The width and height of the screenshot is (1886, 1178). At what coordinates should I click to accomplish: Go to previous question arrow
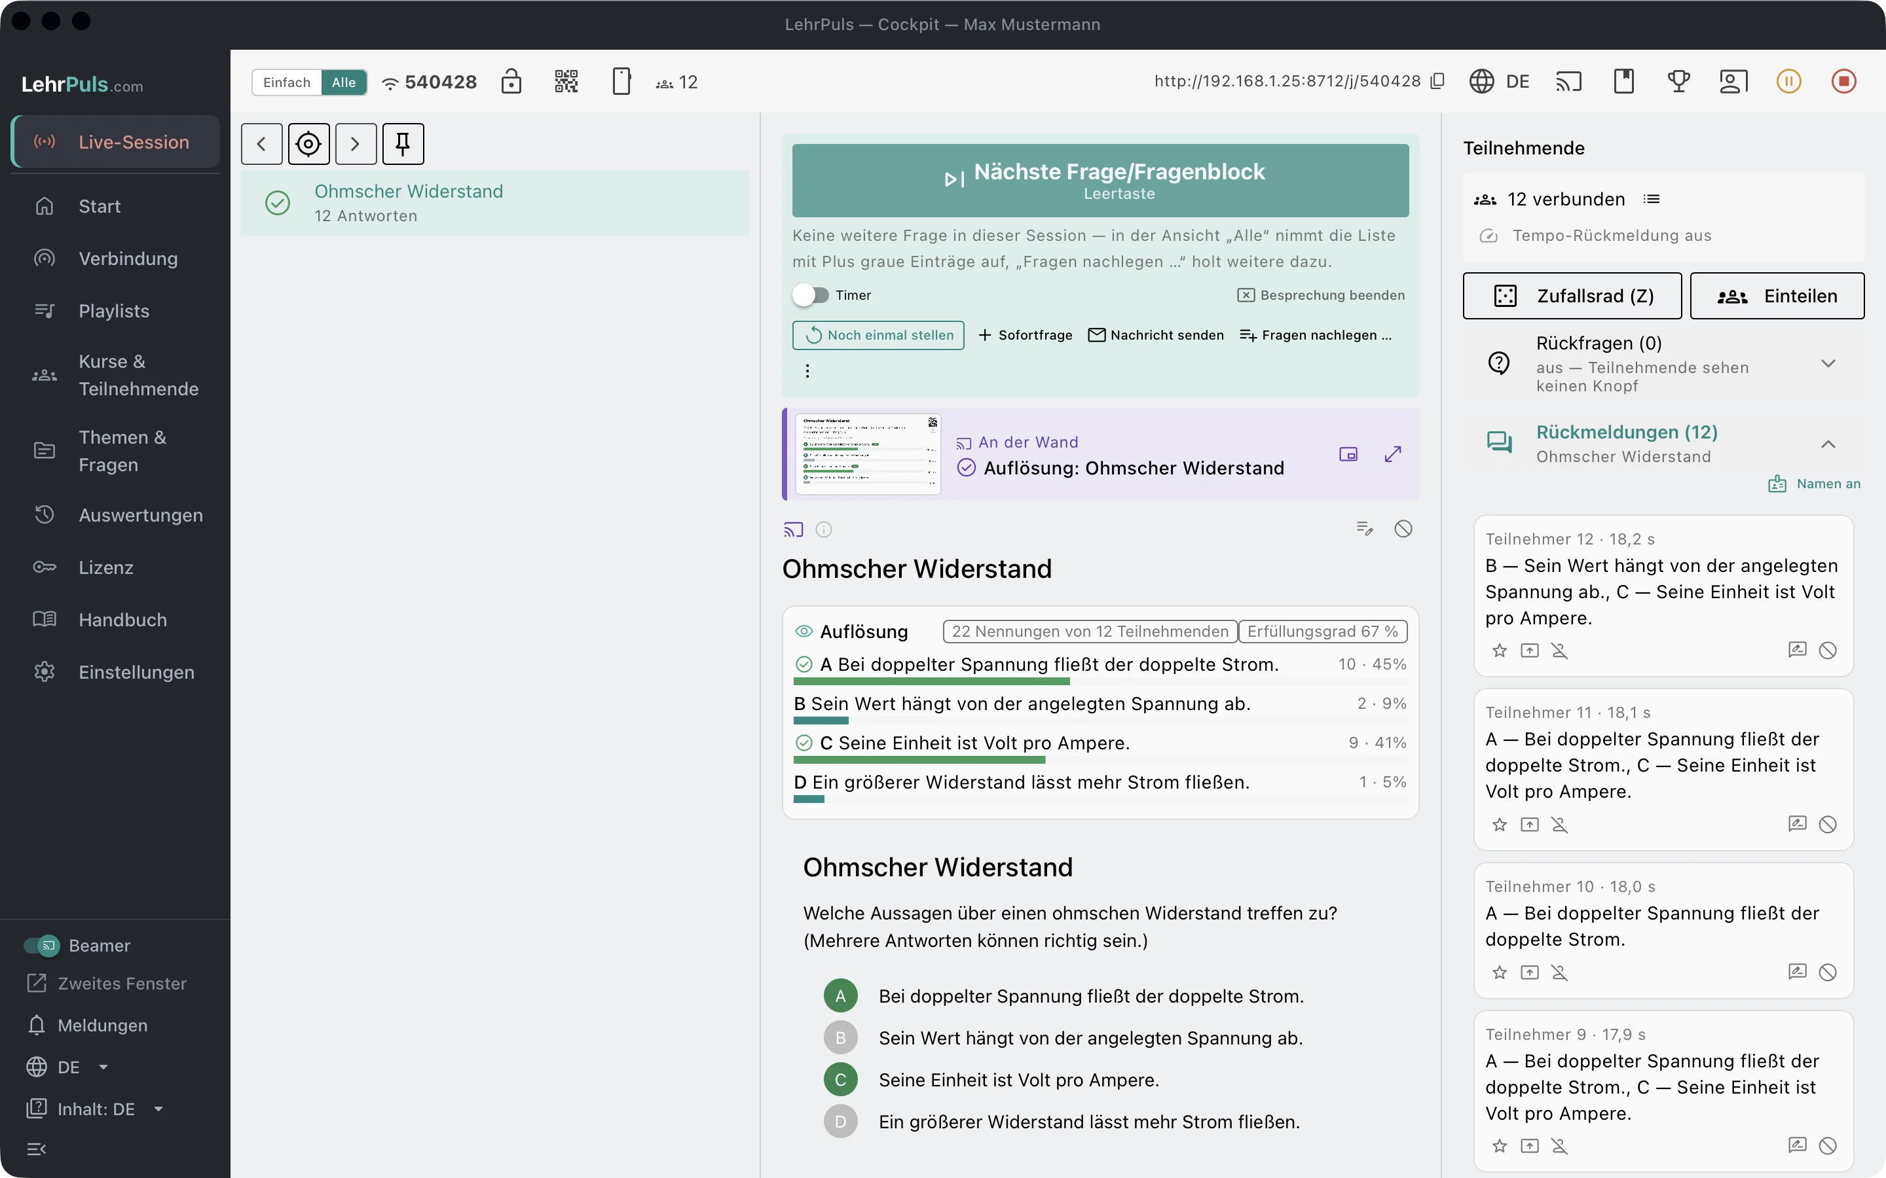pyautogui.click(x=262, y=144)
